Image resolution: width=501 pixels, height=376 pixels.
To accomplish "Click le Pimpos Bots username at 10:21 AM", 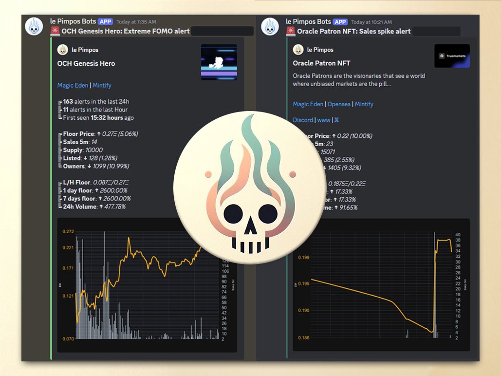I will point(308,22).
